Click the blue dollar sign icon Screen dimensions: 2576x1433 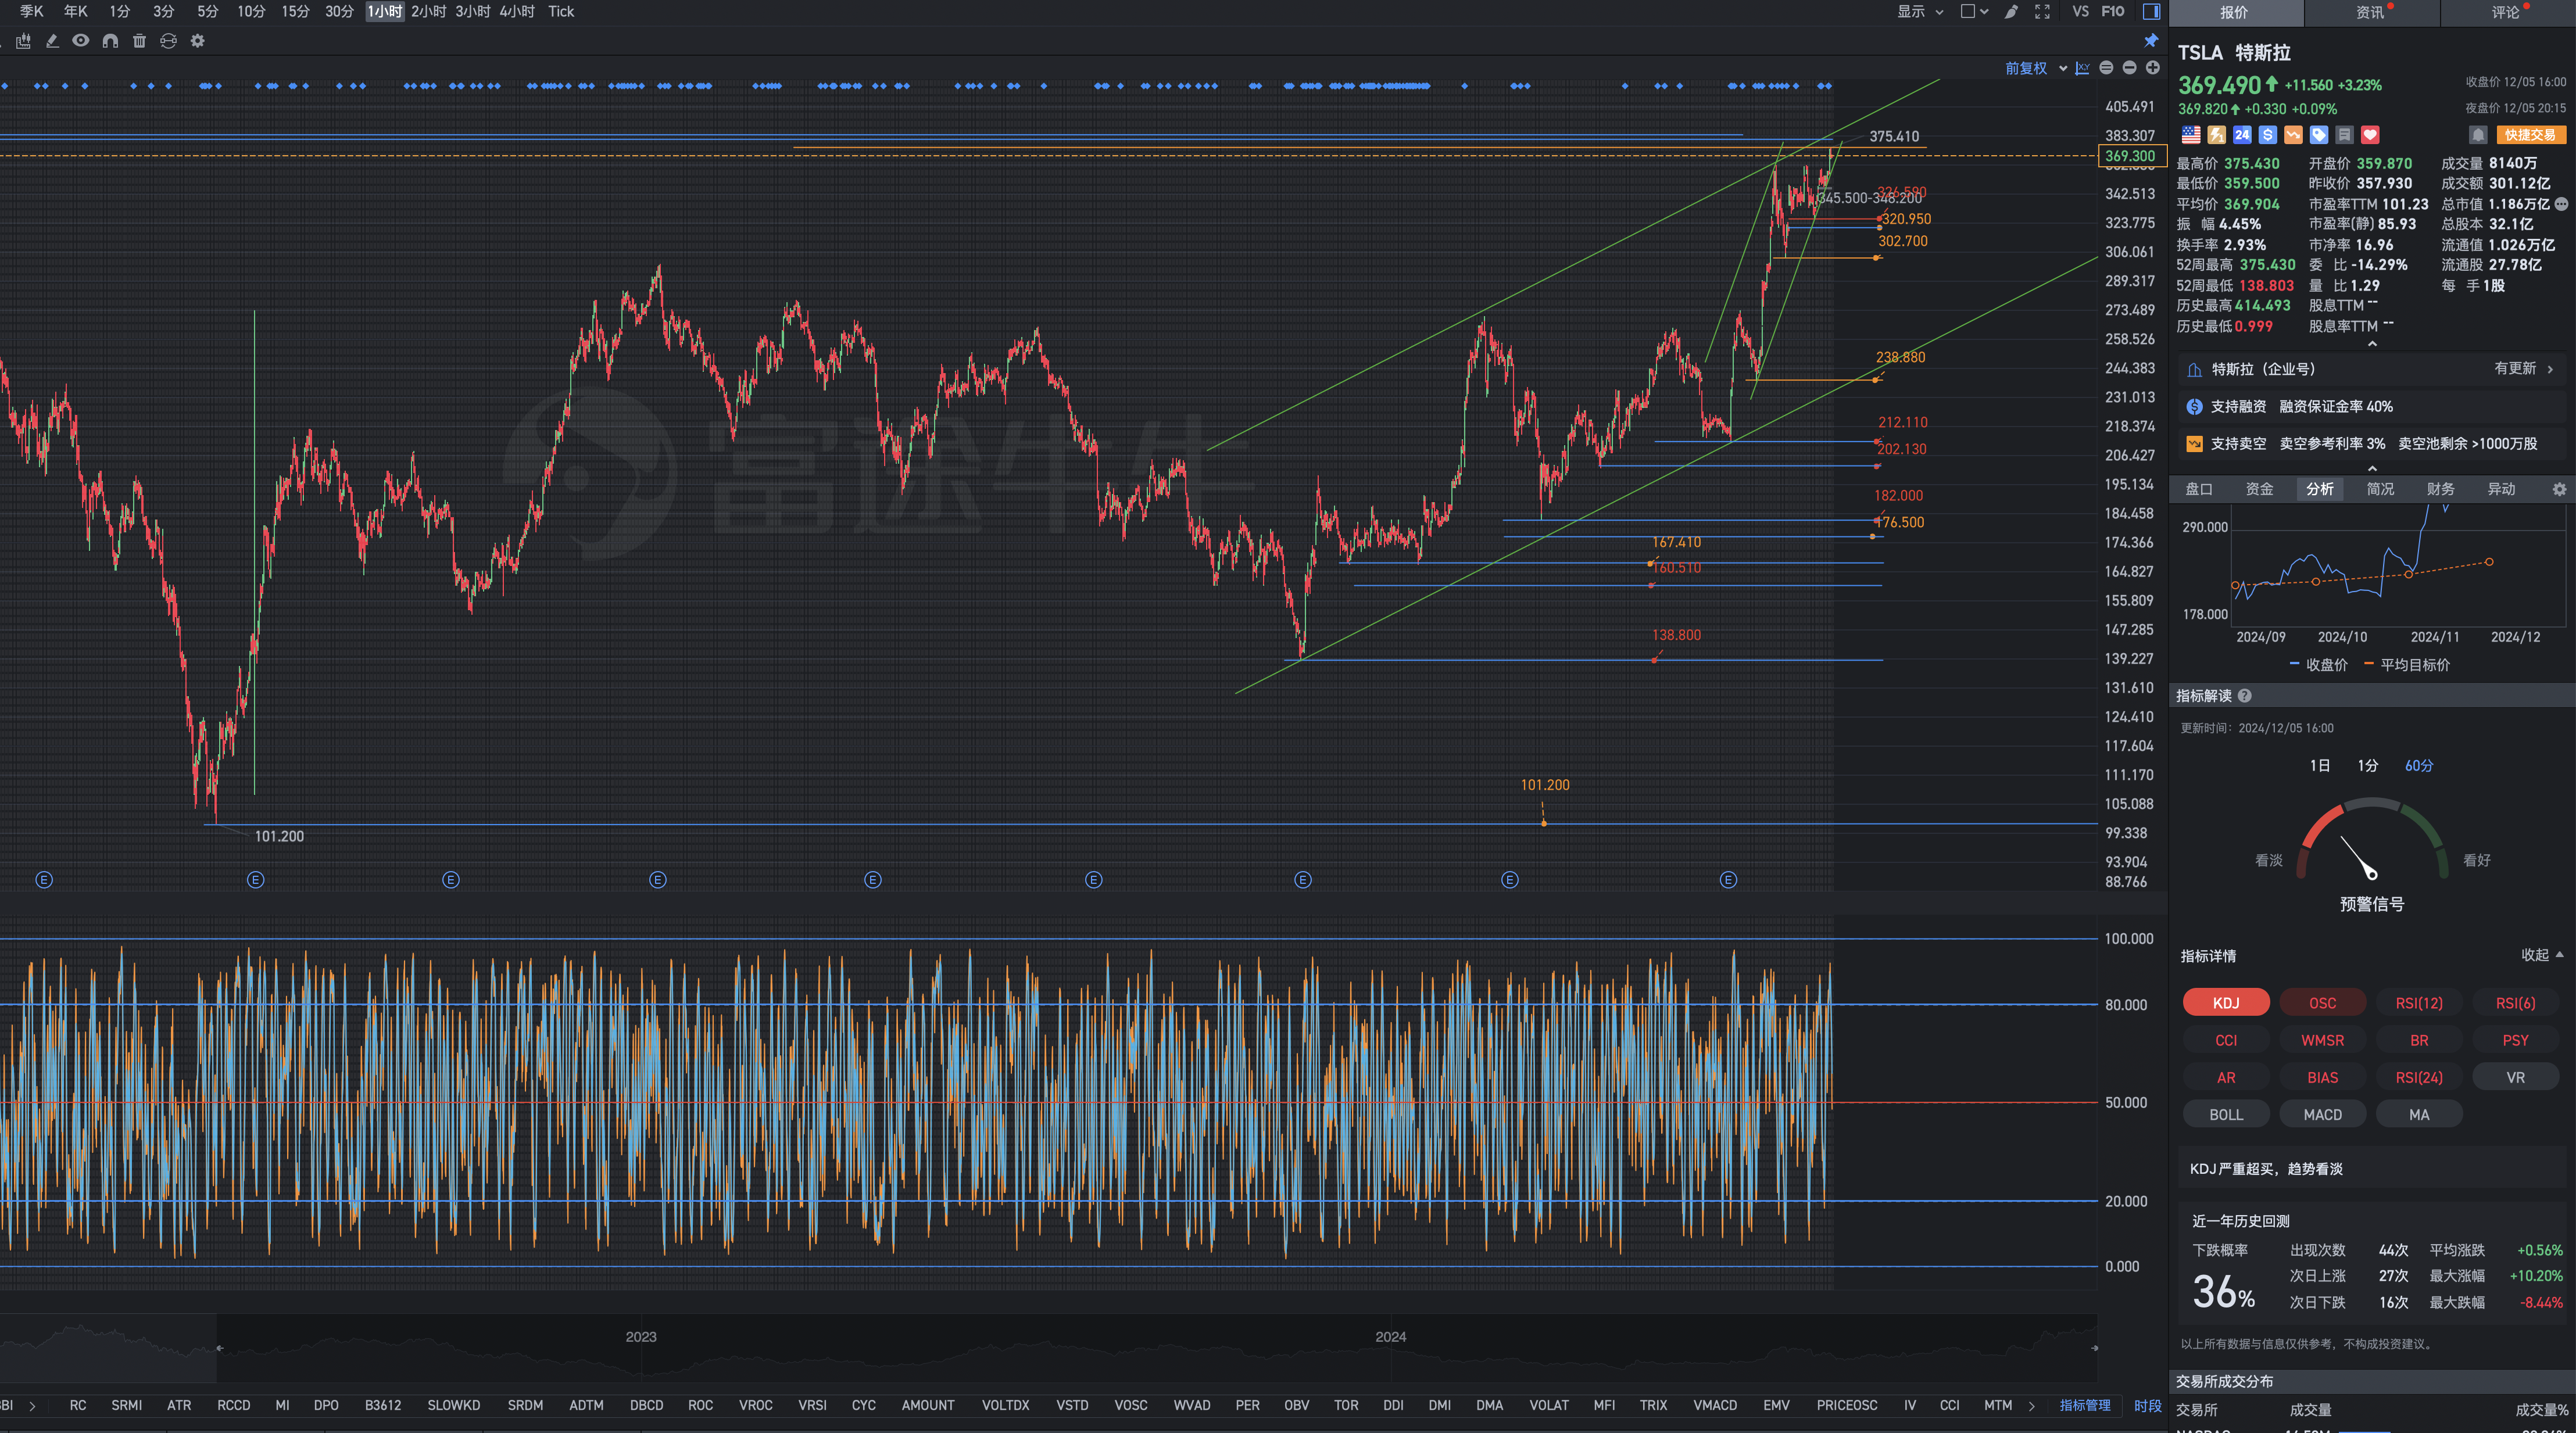(x=2268, y=135)
